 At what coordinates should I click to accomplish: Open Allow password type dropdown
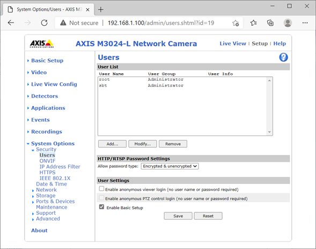coord(170,166)
